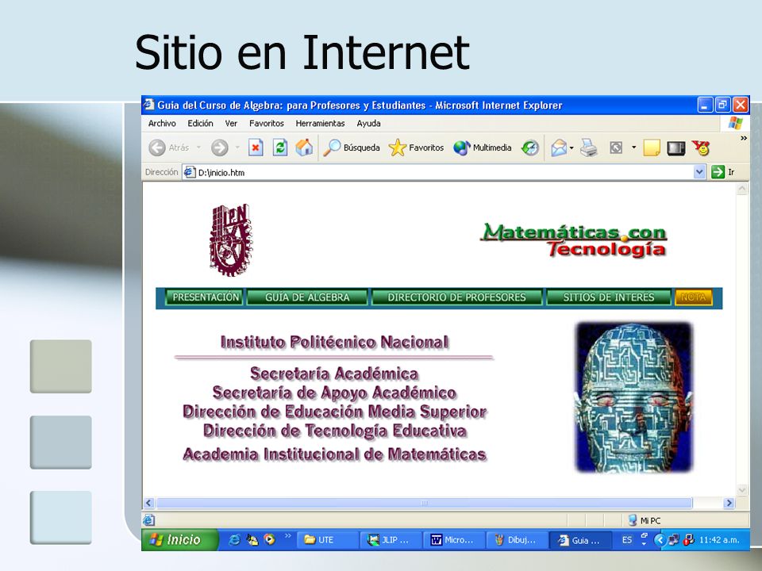The image size is (762, 571).
Task: Open the Edición menu
Action: coord(200,124)
